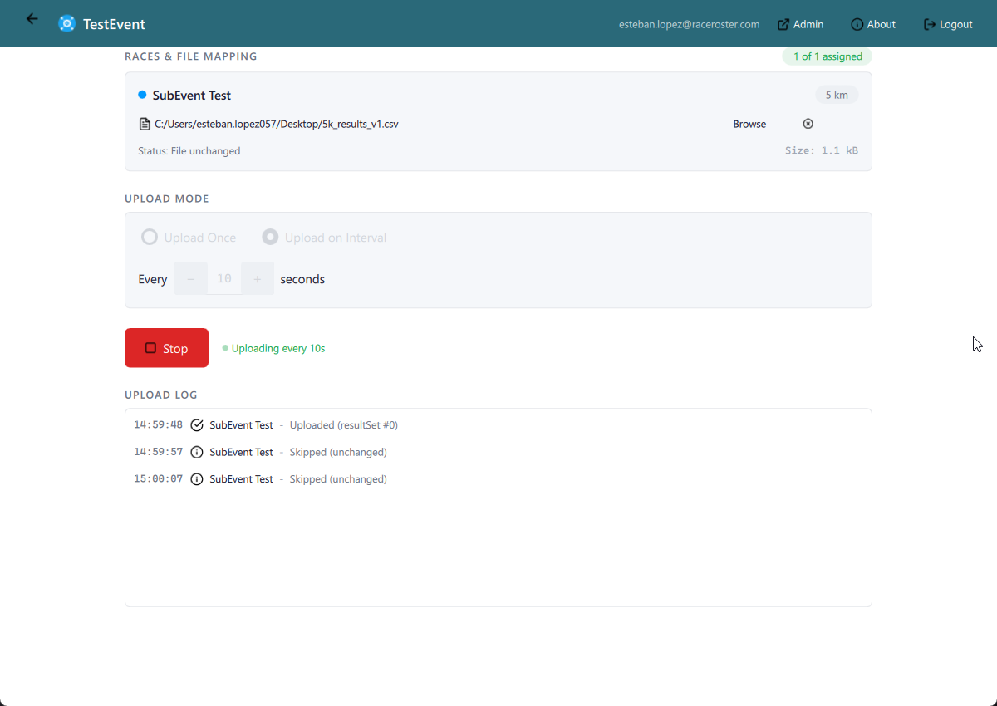Click the back arrow in the top bar
The width and height of the screenshot is (997, 706).
tap(32, 18)
